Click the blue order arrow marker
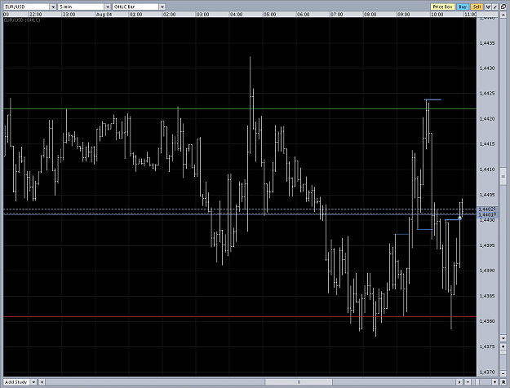Viewport: 510px width, 388px height. [x=459, y=217]
